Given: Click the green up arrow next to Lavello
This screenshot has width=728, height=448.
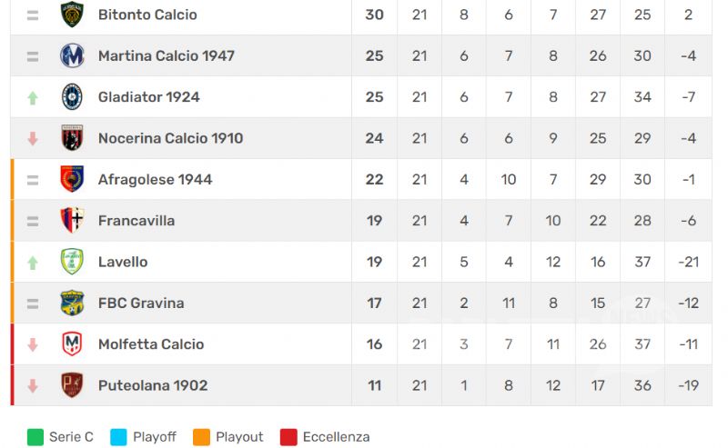Looking at the screenshot, I should point(33,263).
